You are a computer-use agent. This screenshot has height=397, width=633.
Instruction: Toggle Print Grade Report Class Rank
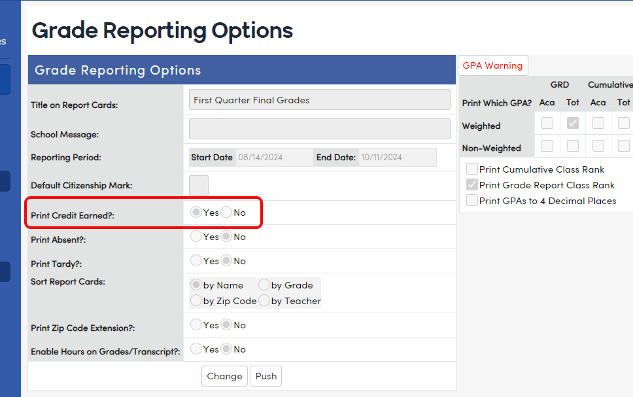(472, 184)
